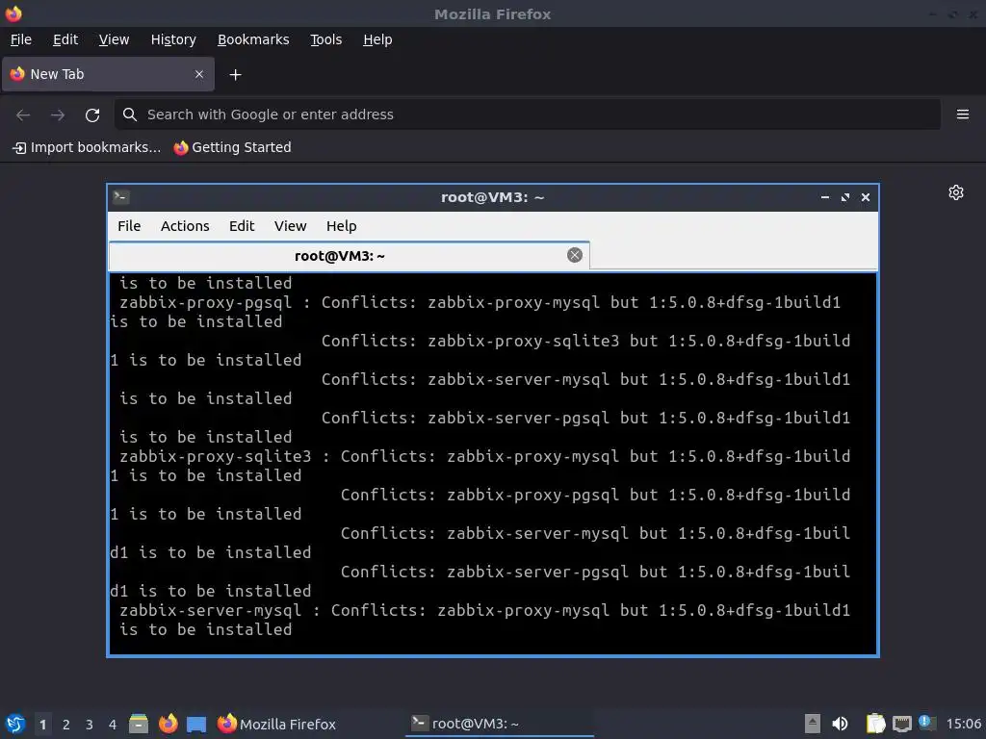Click search icon in address bar
Image resolution: width=986 pixels, height=739 pixels.
130,115
